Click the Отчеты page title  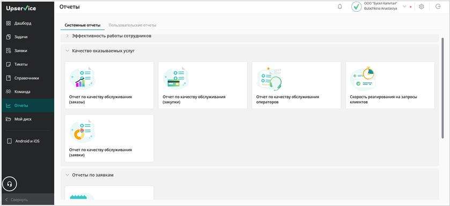[x=69, y=7]
